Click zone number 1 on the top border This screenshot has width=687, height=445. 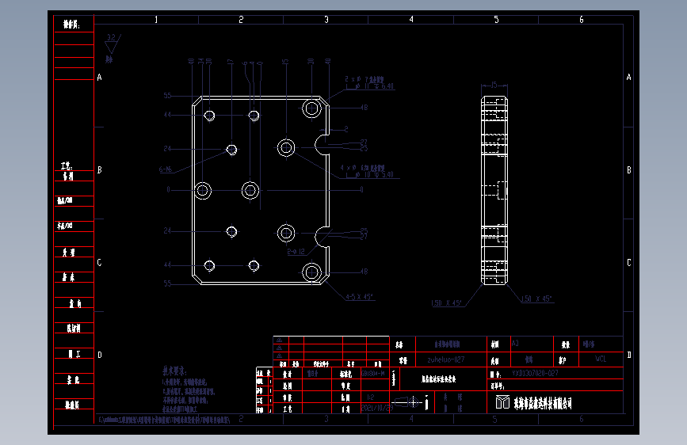[x=156, y=20]
